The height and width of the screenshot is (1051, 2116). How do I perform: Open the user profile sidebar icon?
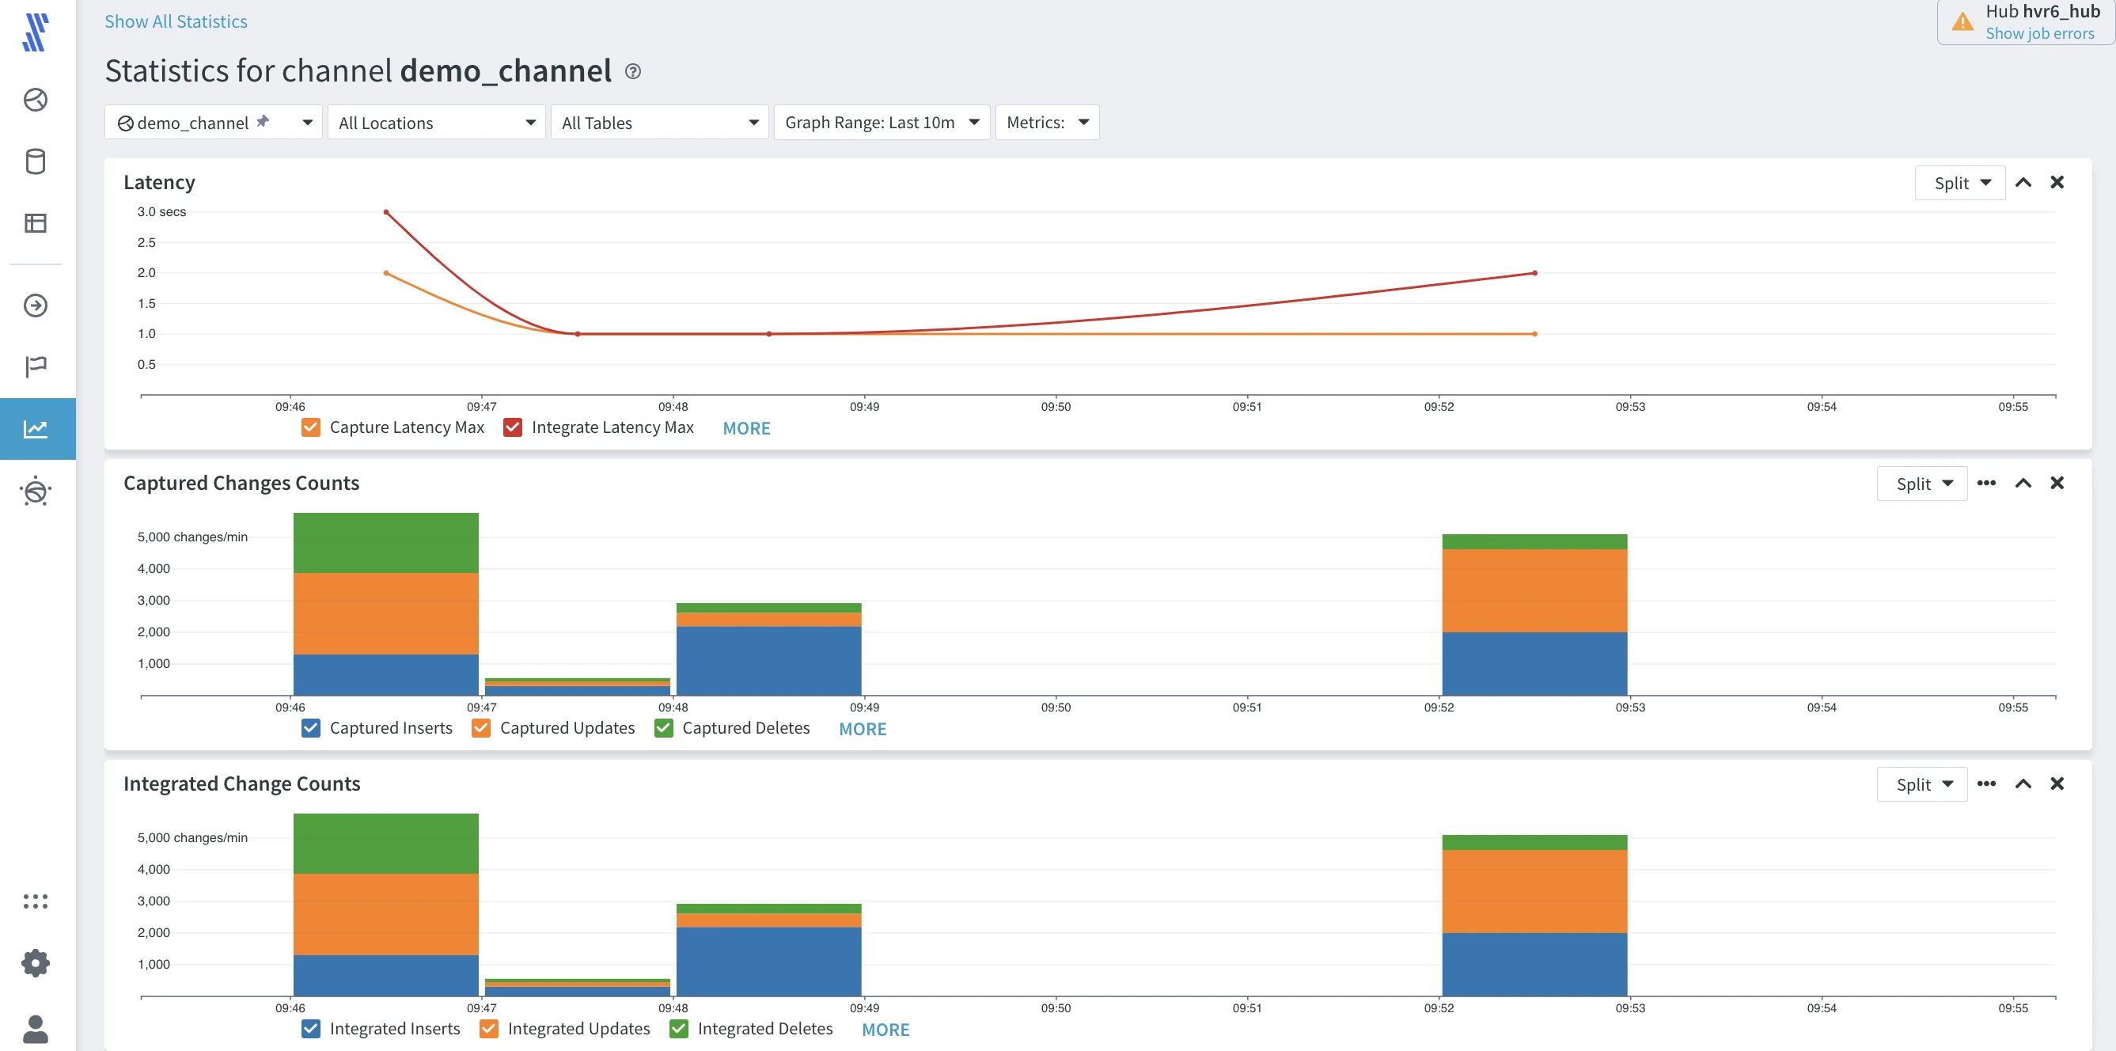click(x=36, y=1028)
